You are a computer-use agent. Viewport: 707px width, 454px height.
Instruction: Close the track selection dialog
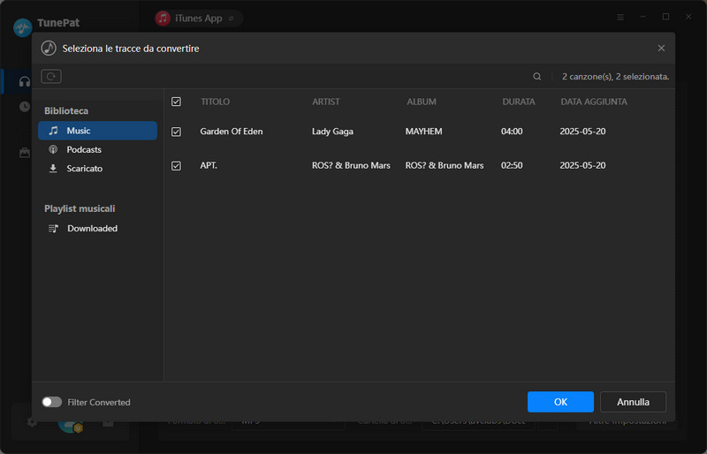tap(661, 49)
